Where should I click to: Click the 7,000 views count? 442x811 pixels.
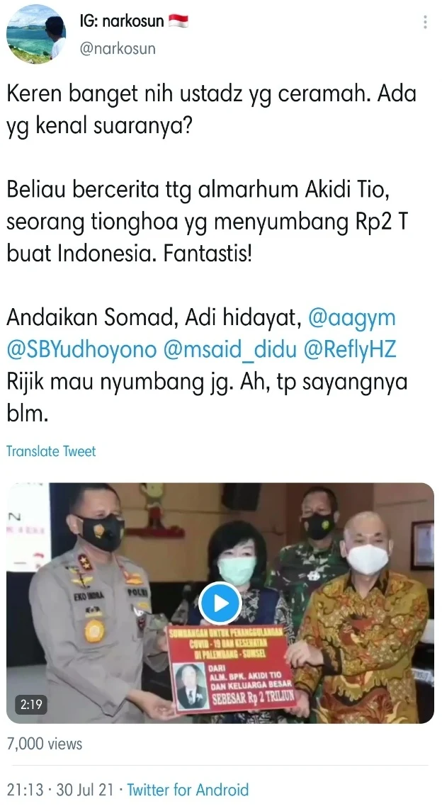[x=45, y=744]
